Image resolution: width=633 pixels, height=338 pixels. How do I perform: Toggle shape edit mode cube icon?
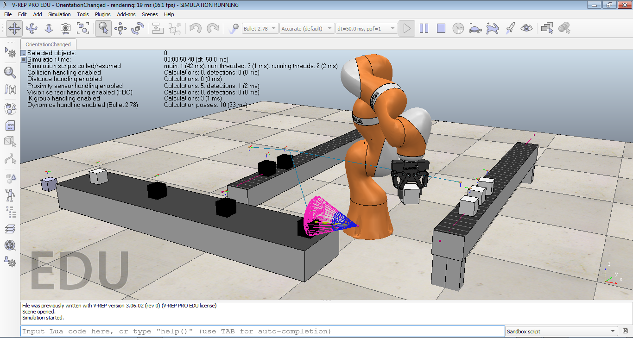[x=10, y=142]
